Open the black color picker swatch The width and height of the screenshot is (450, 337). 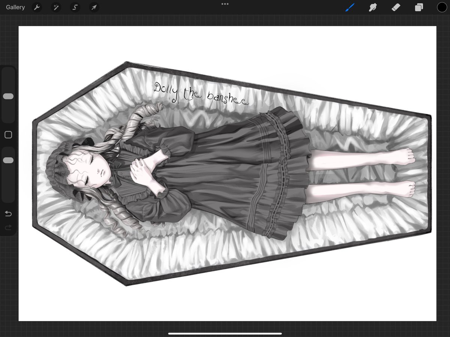point(442,7)
